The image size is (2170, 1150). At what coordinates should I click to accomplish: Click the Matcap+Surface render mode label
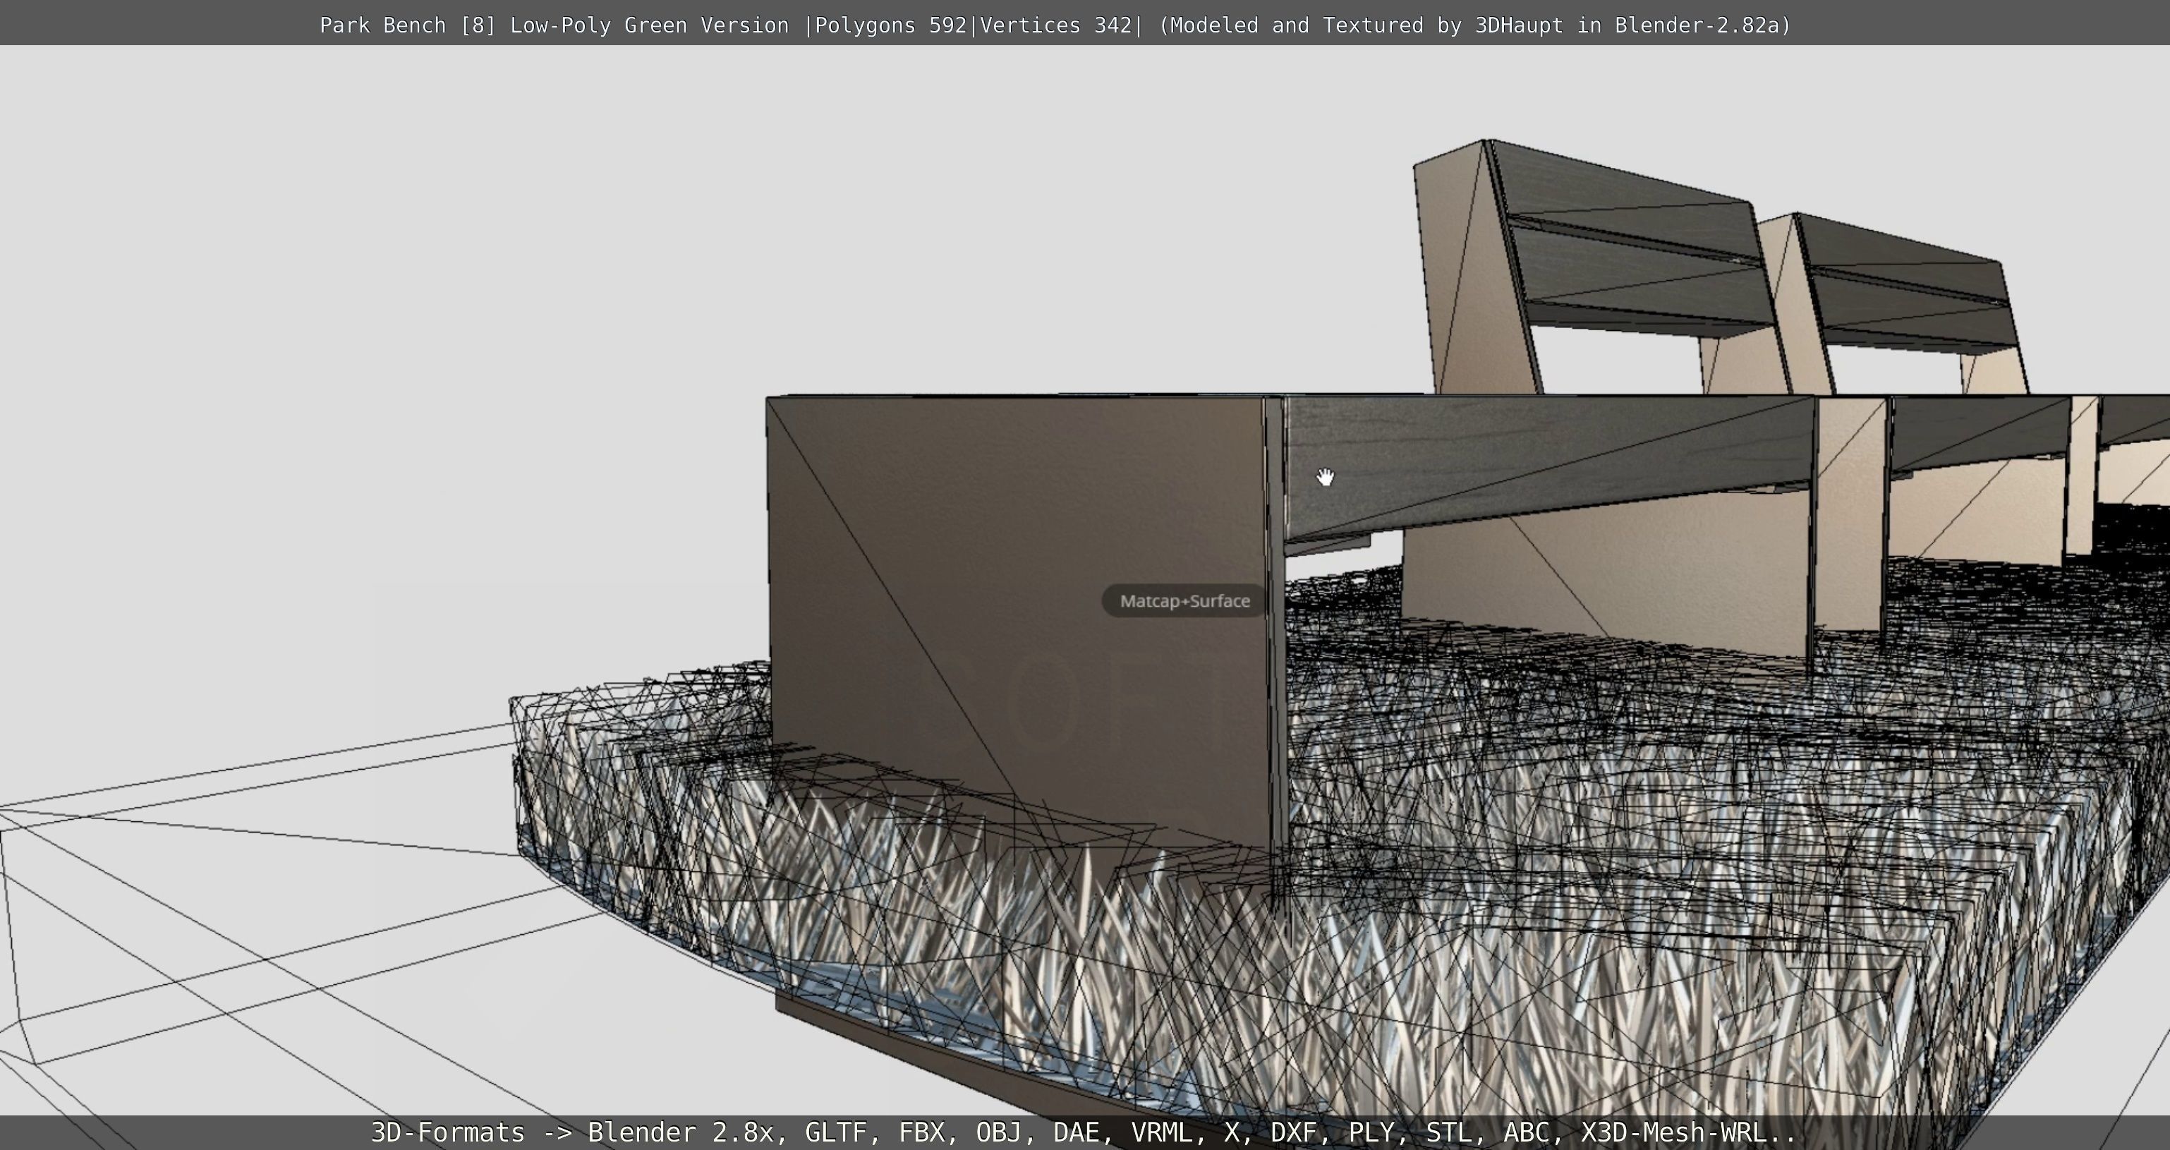coord(1184,602)
